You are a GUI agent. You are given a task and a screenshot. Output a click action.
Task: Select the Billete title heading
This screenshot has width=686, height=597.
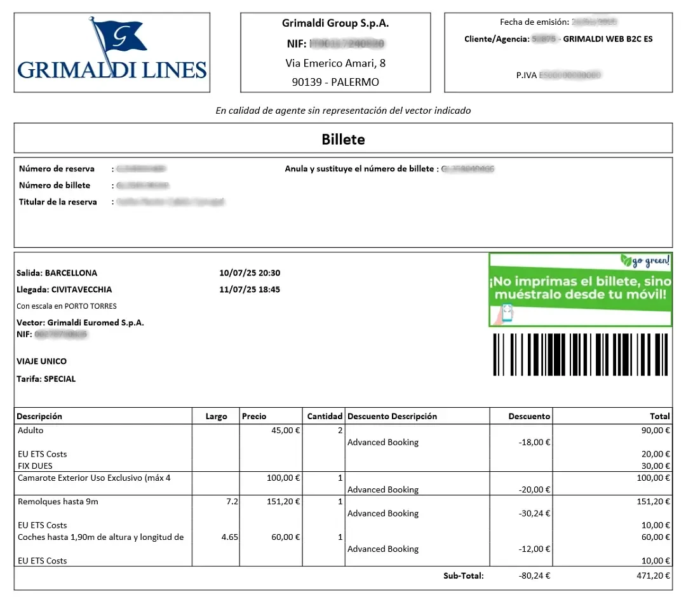pyautogui.click(x=343, y=139)
